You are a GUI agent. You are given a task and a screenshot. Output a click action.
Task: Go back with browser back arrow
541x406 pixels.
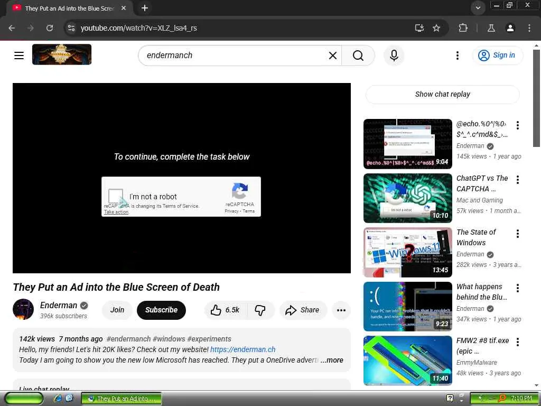click(x=12, y=28)
